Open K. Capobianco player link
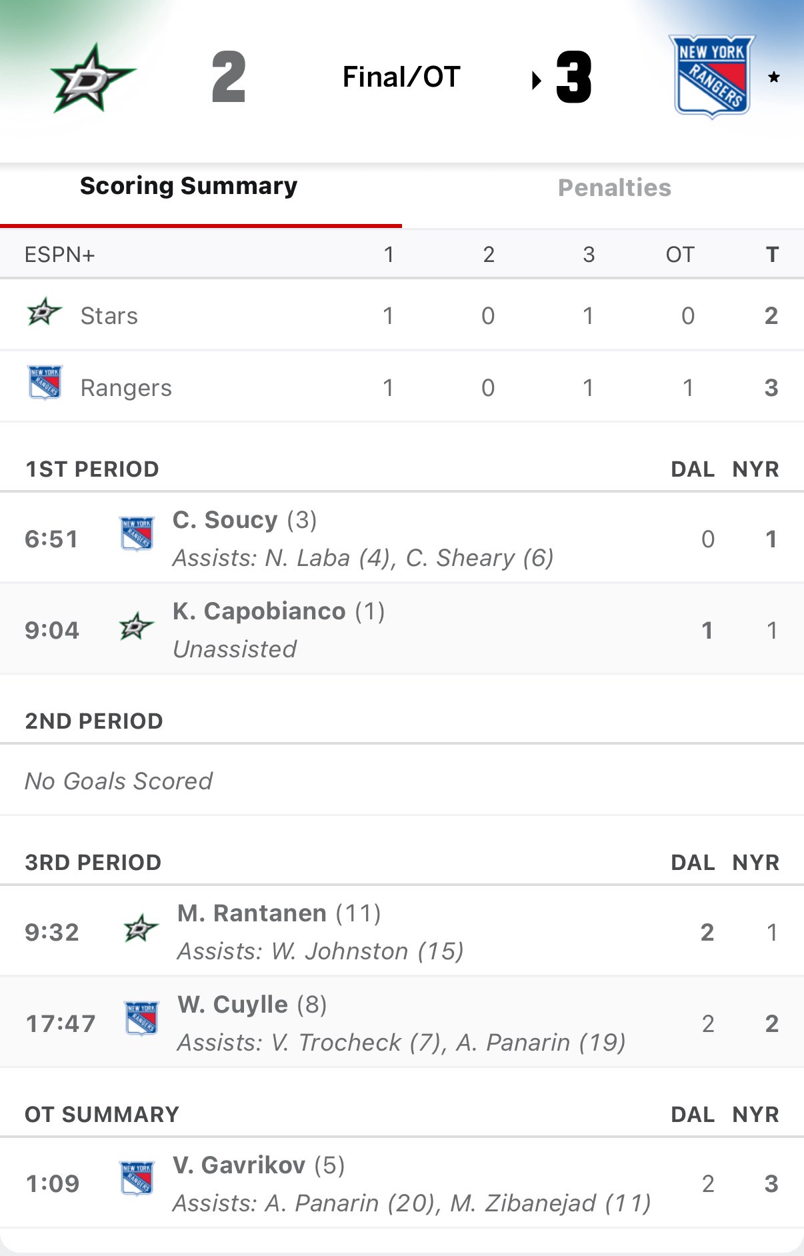Viewport: 804px width, 1256px height. pos(259,611)
